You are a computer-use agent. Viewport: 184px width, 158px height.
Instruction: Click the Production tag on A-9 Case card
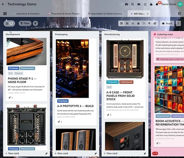[x=113, y=82]
